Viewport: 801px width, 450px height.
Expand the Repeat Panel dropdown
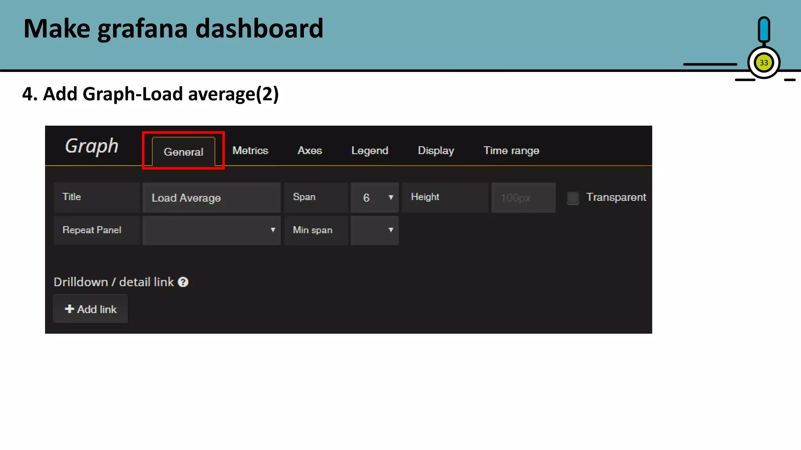[211, 230]
